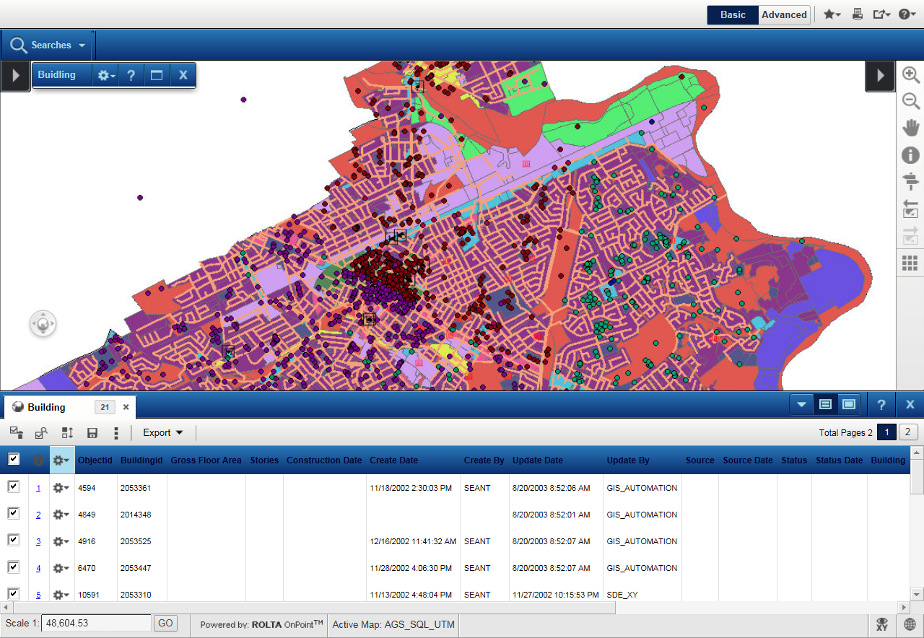The image size is (924, 638).
Task: Go to results page 2
Action: pyautogui.click(x=908, y=432)
